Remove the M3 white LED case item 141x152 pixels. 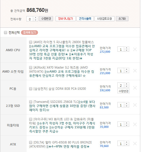click(x=135, y=124)
